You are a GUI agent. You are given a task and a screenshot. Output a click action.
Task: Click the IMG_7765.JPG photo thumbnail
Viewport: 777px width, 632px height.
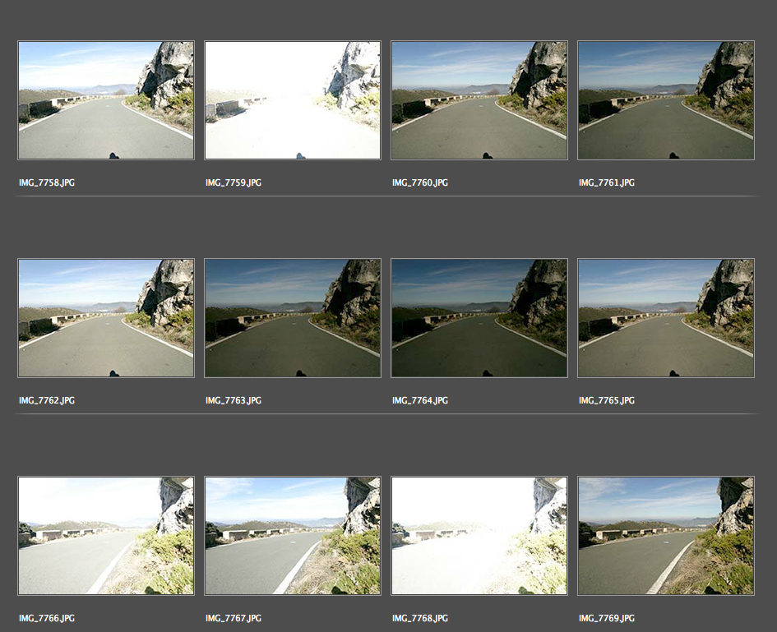(666, 318)
